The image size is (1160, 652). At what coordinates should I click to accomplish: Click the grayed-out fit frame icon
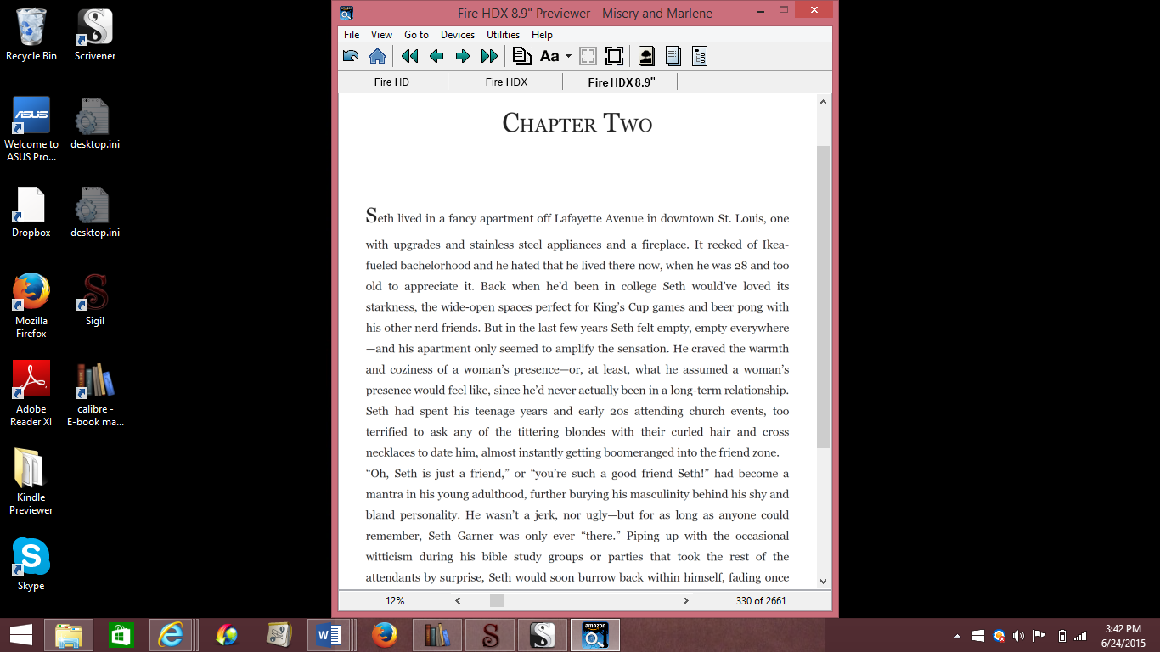tap(588, 56)
